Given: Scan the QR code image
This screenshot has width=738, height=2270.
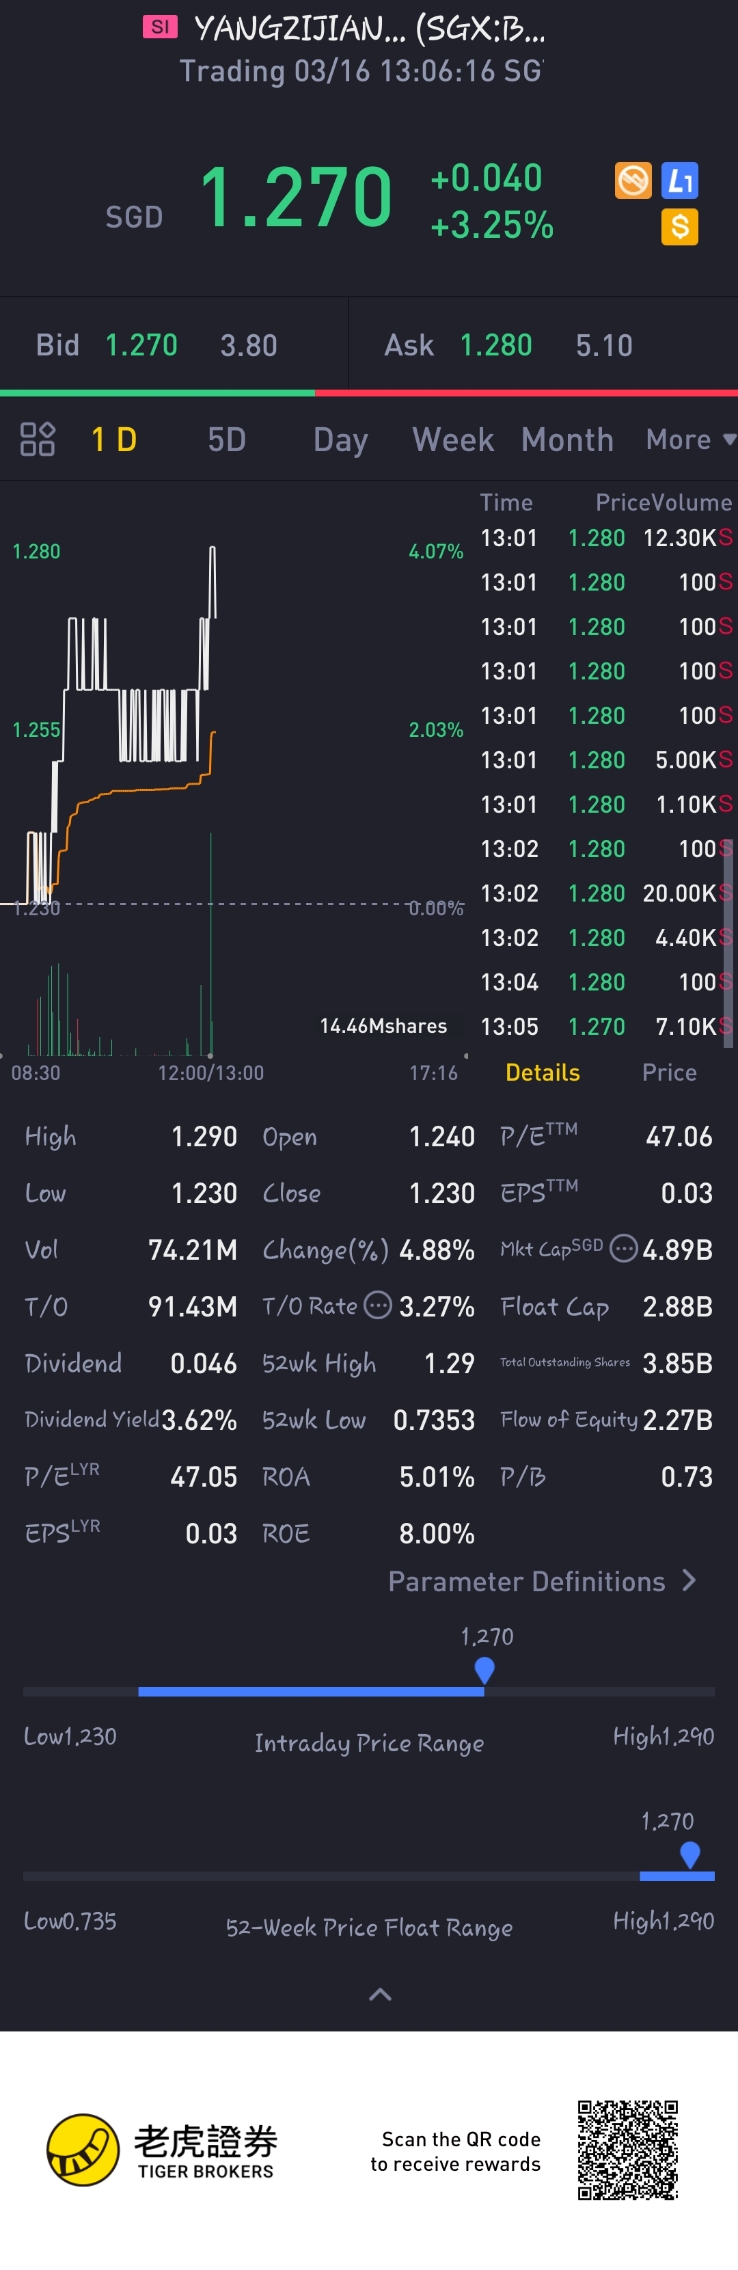Looking at the screenshot, I should (x=628, y=2150).
